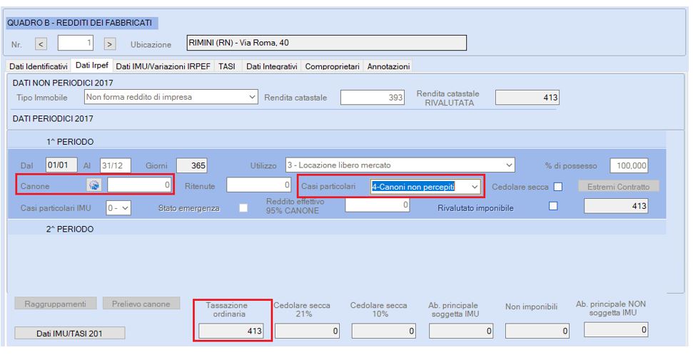Click the QUADRO B - REDDITI DEI FABBRICATI title

click(79, 23)
